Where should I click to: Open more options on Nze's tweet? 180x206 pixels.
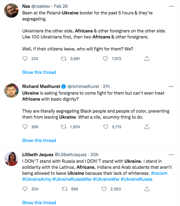[171, 6]
